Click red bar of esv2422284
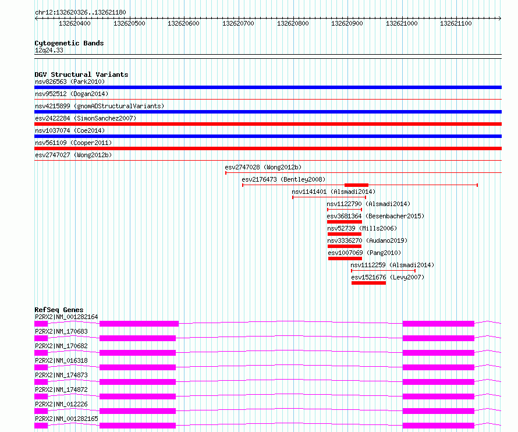 pyautogui.click(x=268, y=124)
